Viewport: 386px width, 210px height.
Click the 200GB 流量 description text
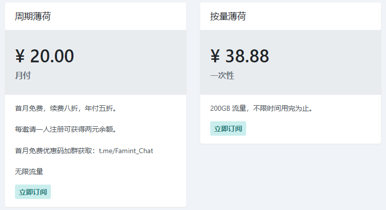(x=228, y=108)
